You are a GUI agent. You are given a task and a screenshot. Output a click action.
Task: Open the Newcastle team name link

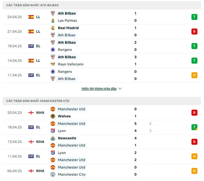(x=67, y=138)
